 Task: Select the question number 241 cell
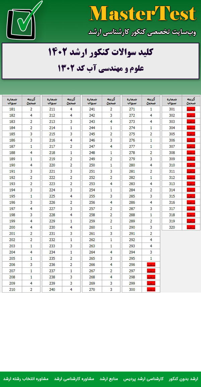91,109
